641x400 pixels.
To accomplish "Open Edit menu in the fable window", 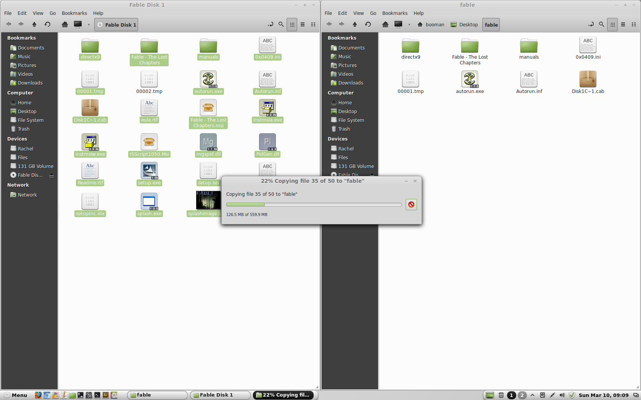I will [343, 13].
